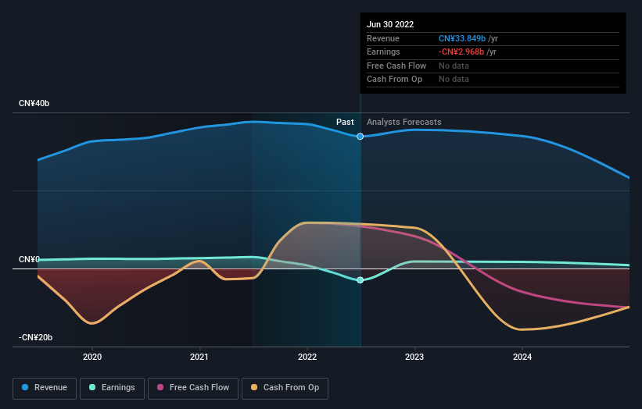Click the CN¥33.849b revenue value in tooltip
642x409 pixels.
tap(462, 38)
